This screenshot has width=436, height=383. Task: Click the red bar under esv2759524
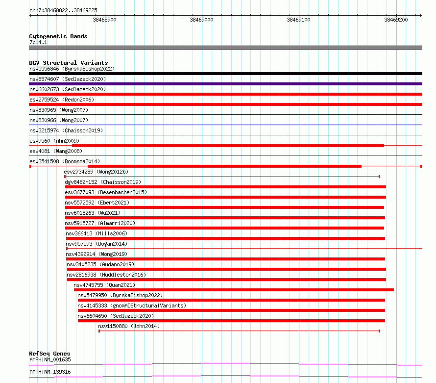[225, 104]
